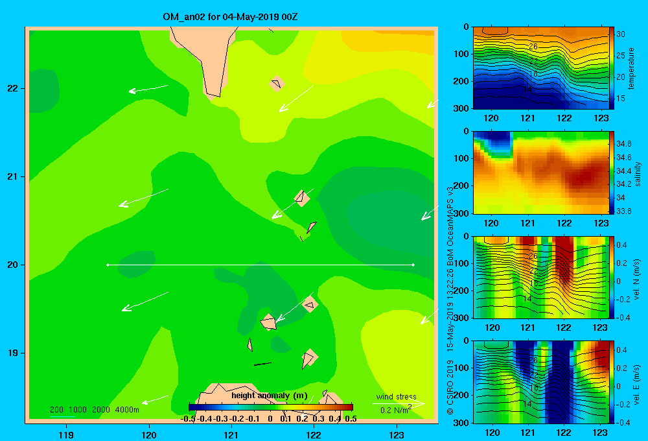Click the temperature color scale bar
Image resolution: width=648 pixels, height=441 pixels.
[612, 68]
